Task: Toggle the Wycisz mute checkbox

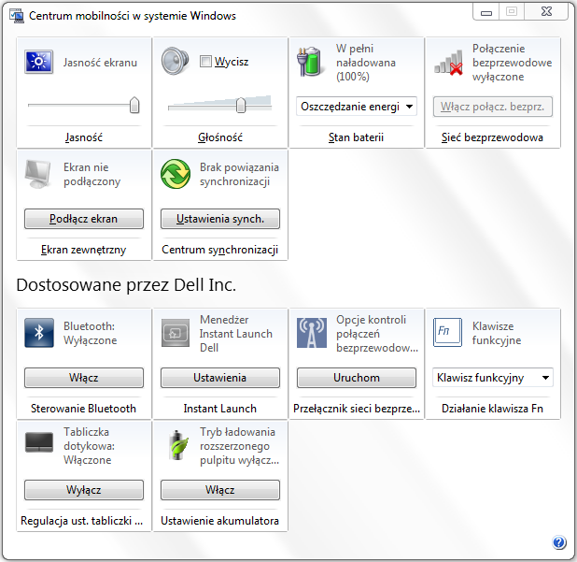Action: click(x=206, y=62)
